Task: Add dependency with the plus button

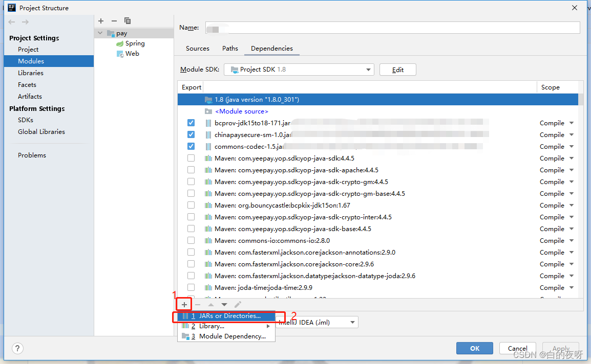Action: coord(184,305)
